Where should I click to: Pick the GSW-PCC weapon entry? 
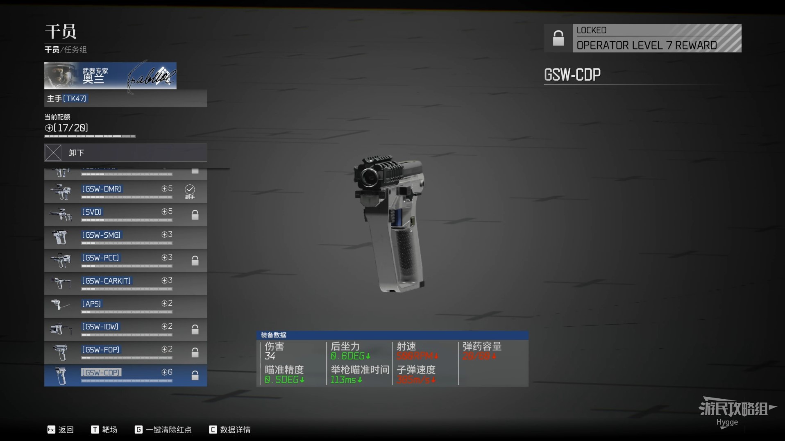(125, 261)
